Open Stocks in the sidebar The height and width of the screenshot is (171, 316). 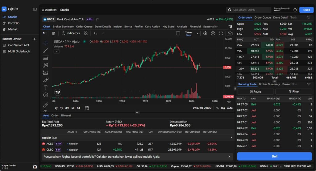click(12, 17)
